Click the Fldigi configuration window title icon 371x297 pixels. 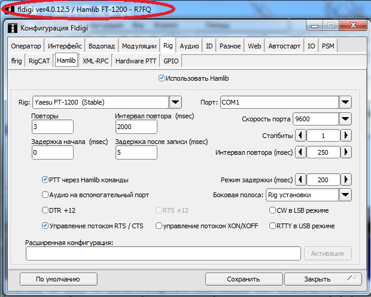13,27
